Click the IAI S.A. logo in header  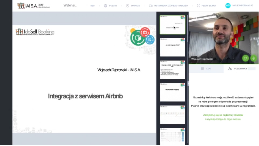pyautogui.click(x=34, y=6)
